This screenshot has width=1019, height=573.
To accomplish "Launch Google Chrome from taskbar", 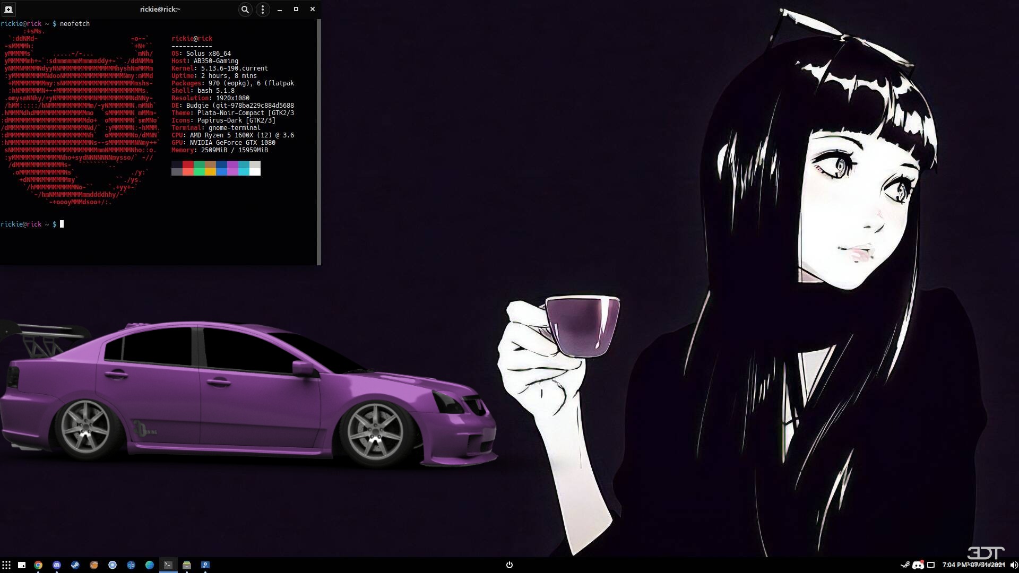I will 38,565.
